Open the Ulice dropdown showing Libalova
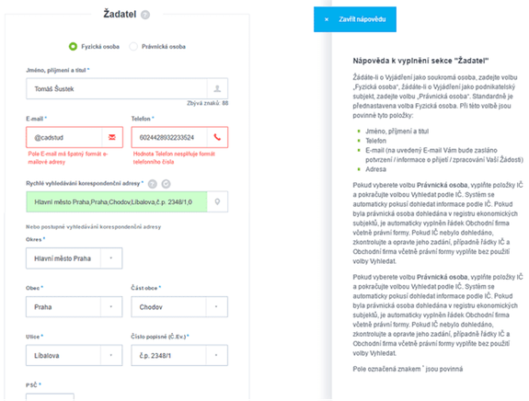 click(111, 355)
